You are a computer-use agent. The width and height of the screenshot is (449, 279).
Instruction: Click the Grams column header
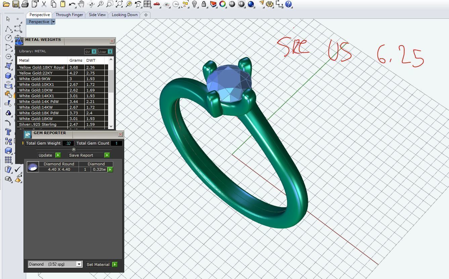click(x=76, y=60)
